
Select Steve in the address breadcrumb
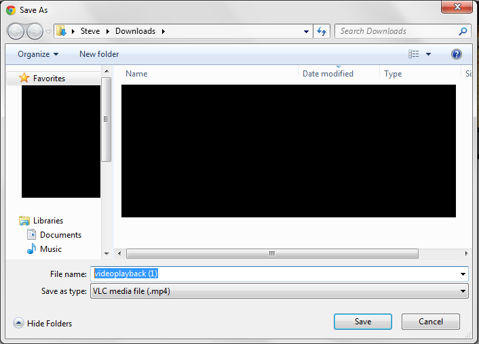point(90,31)
